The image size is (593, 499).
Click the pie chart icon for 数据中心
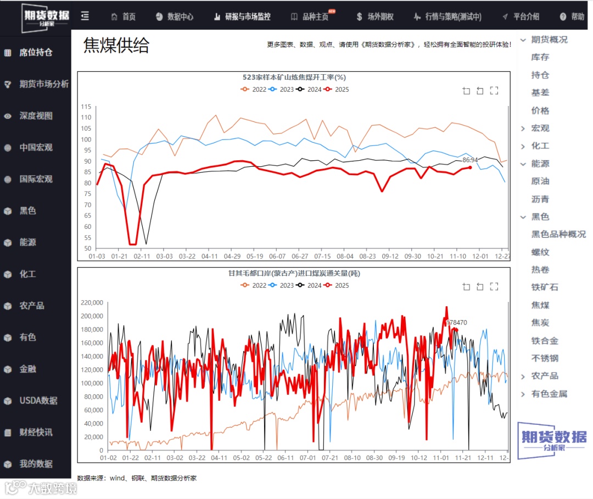point(159,16)
